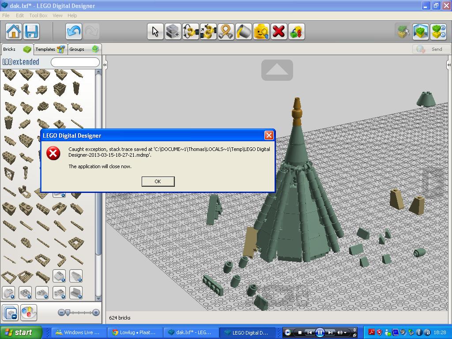Viewport: 452px width, 339px height.
Task: Open the Help menu
Action: [x=72, y=15]
